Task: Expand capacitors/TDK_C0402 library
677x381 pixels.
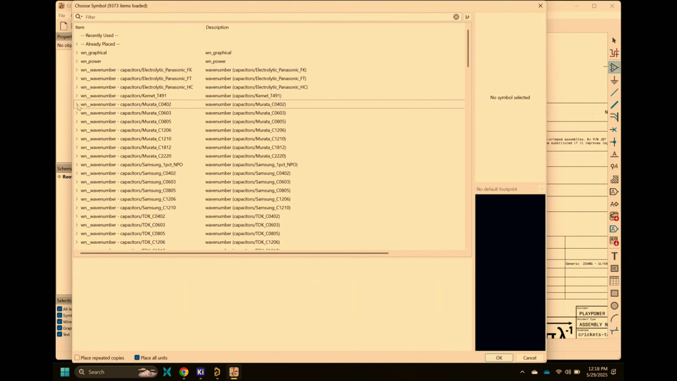Action: point(77,217)
